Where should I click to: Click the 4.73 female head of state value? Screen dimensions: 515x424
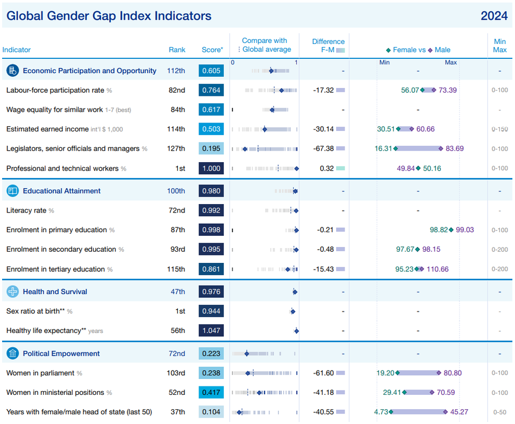[x=381, y=412]
